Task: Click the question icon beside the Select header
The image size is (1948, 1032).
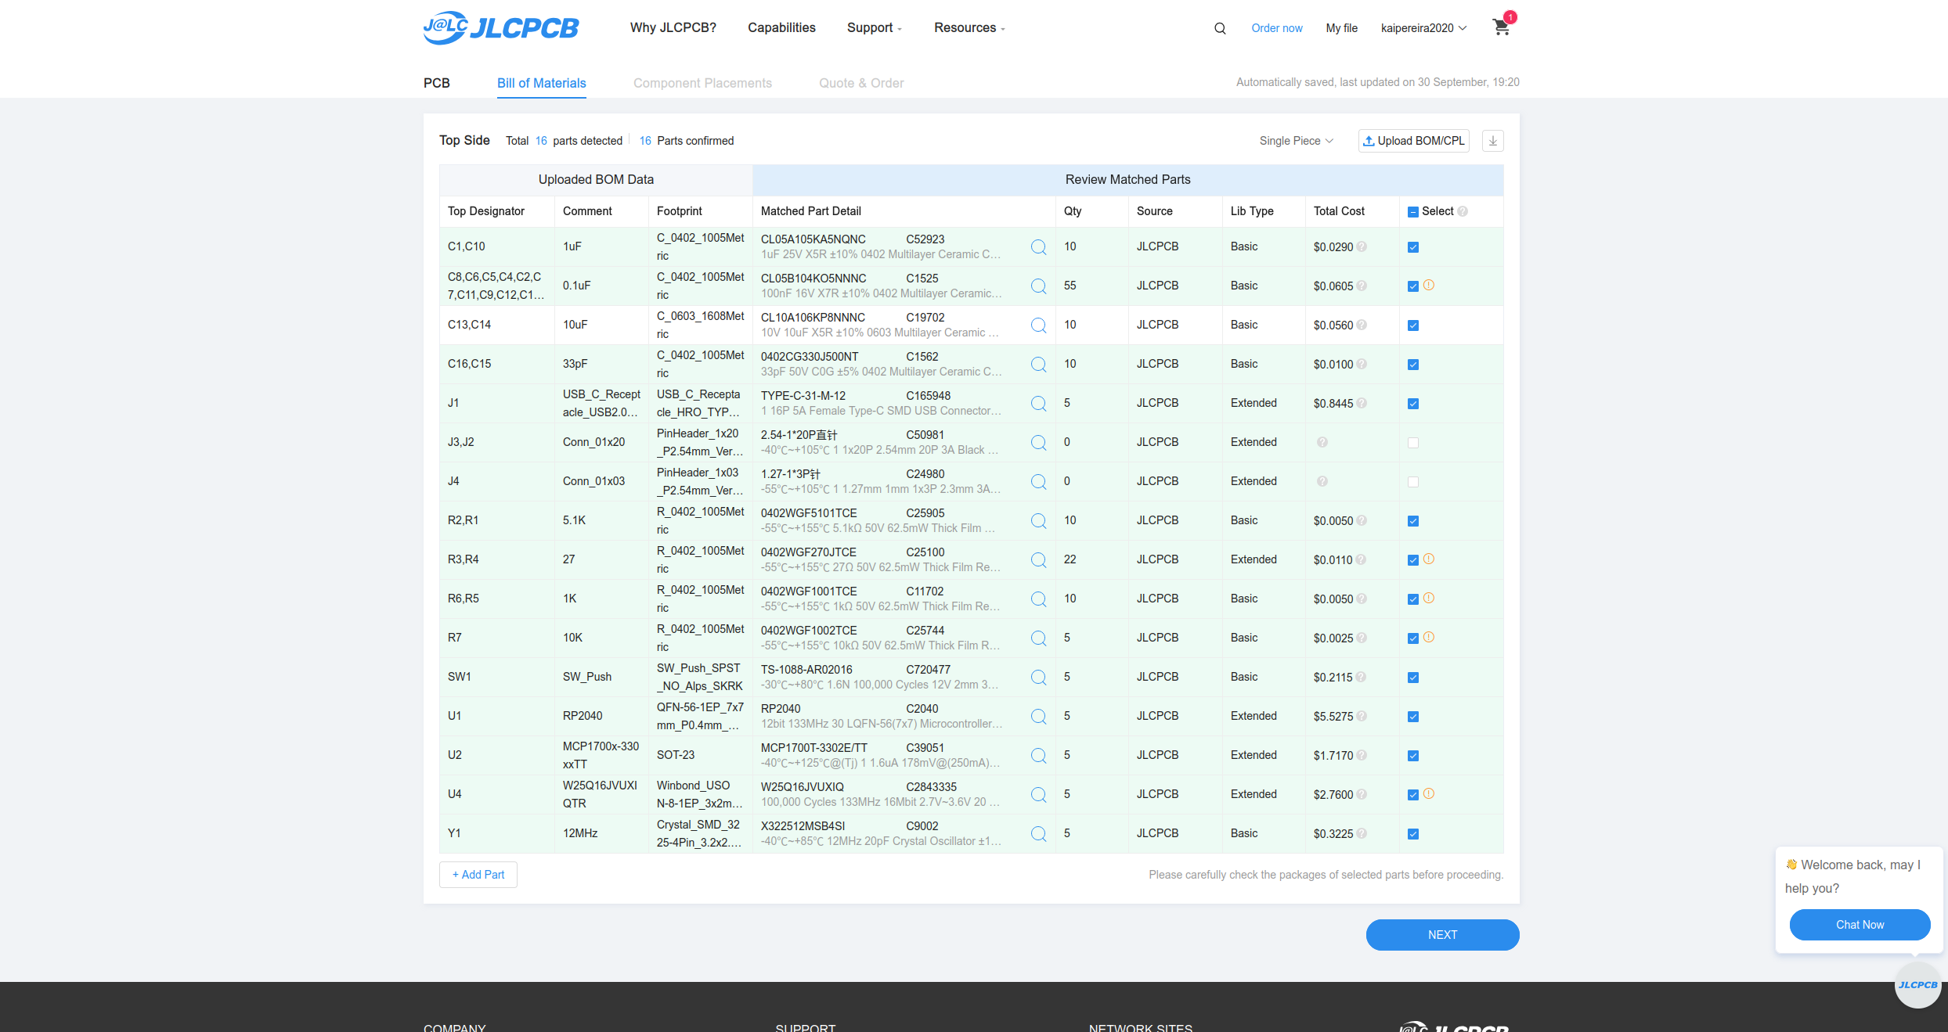Action: tap(1463, 211)
